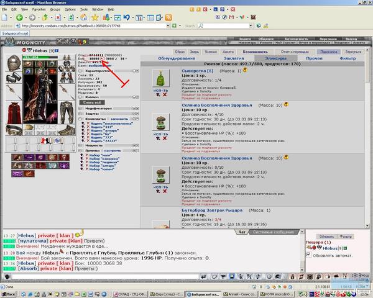Image resolution: width=373 pixels, height=298 pixels.
Task: Expand the Мощность section
Action: click(x=80, y=145)
